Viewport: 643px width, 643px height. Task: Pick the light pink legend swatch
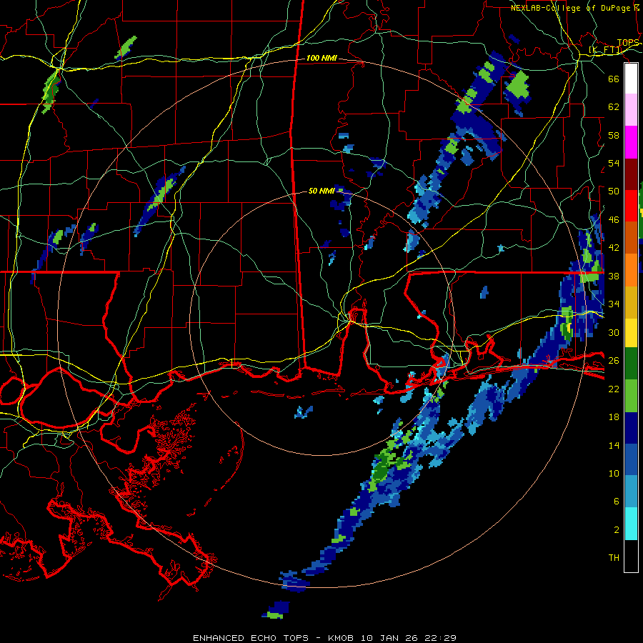(631, 110)
